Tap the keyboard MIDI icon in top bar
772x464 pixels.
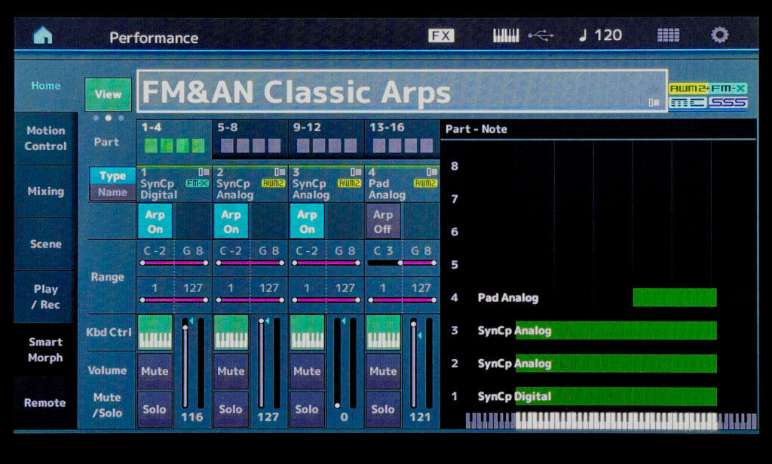506,35
